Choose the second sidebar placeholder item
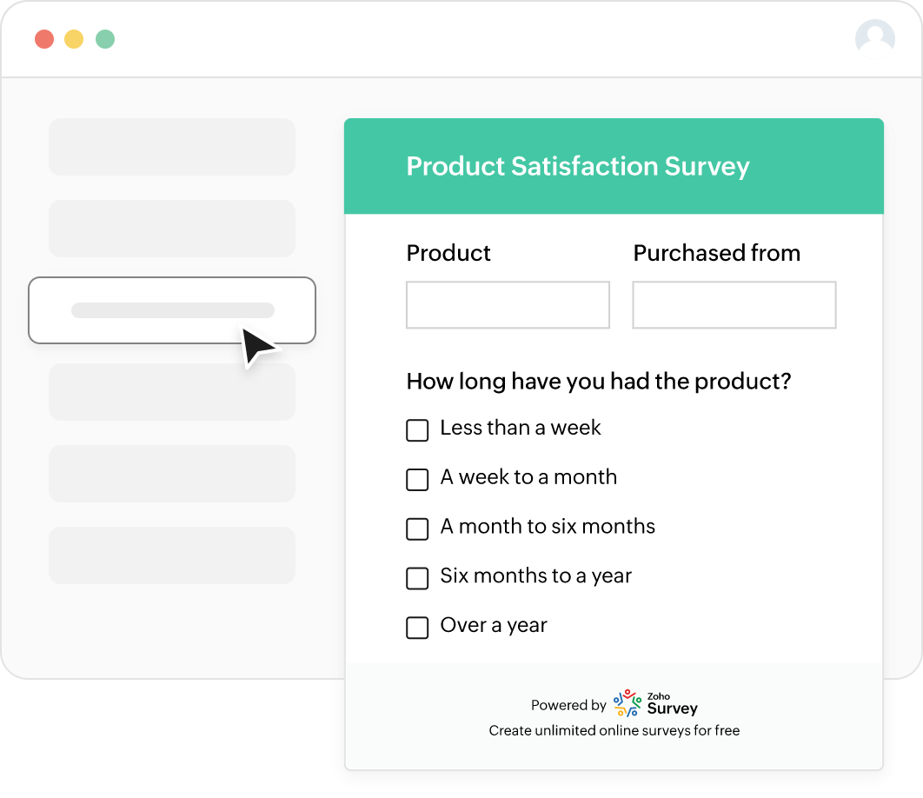 coord(172,229)
